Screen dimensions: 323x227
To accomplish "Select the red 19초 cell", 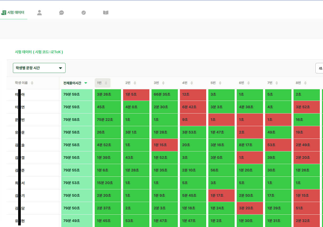I will coord(307,132).
